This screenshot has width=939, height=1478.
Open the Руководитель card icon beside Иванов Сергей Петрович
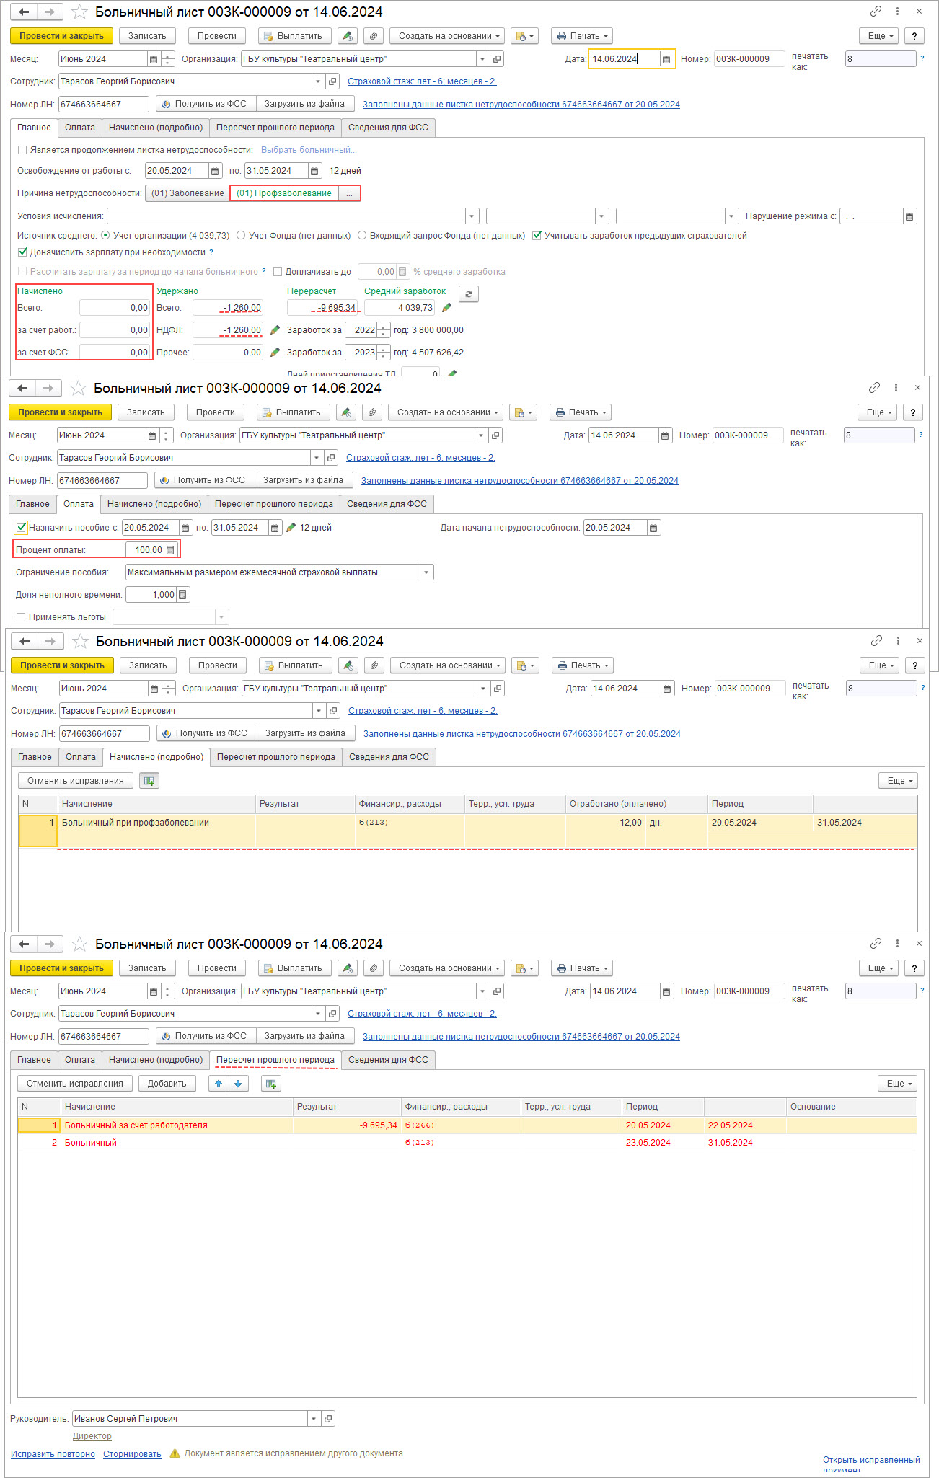coord(328,1419)
